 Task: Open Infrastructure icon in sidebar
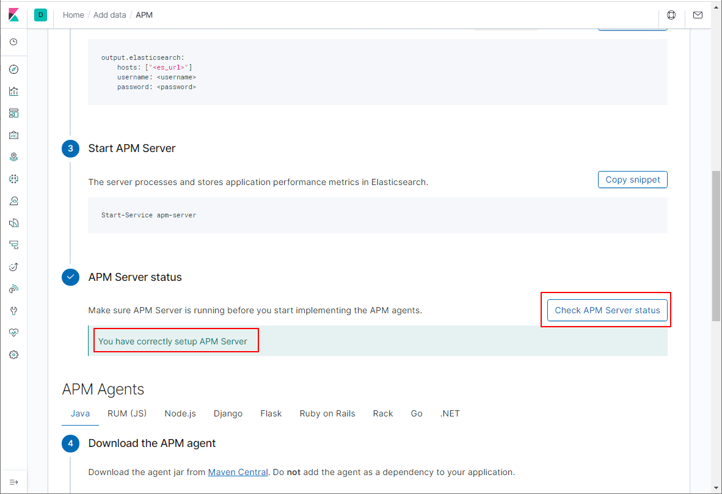click(x=14, y=201)
